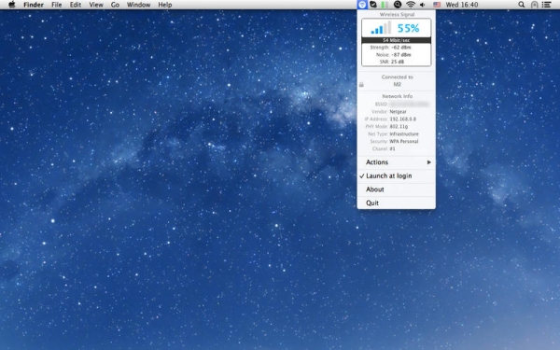The image size is (560, 350).
Task: Click the green battery bars menu bar icon
Action: click(x=385, y=5)
